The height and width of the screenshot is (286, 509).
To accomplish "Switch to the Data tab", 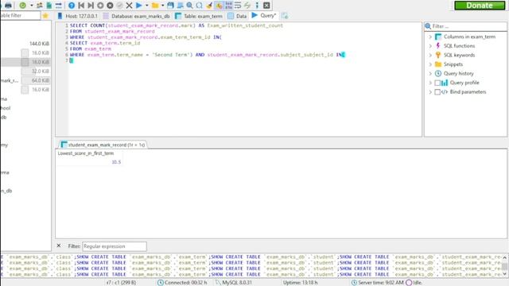I will 237,16.
